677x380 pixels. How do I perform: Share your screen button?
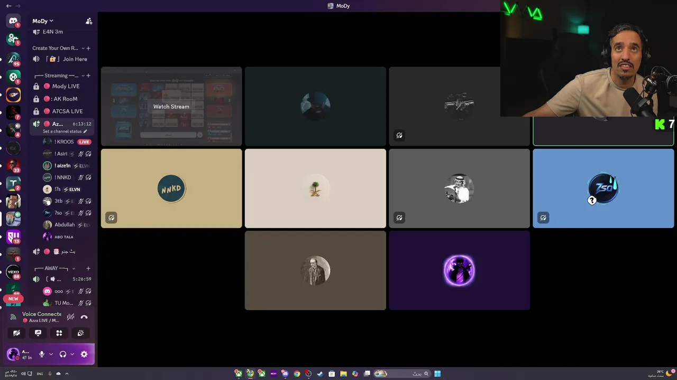point(38,333)
